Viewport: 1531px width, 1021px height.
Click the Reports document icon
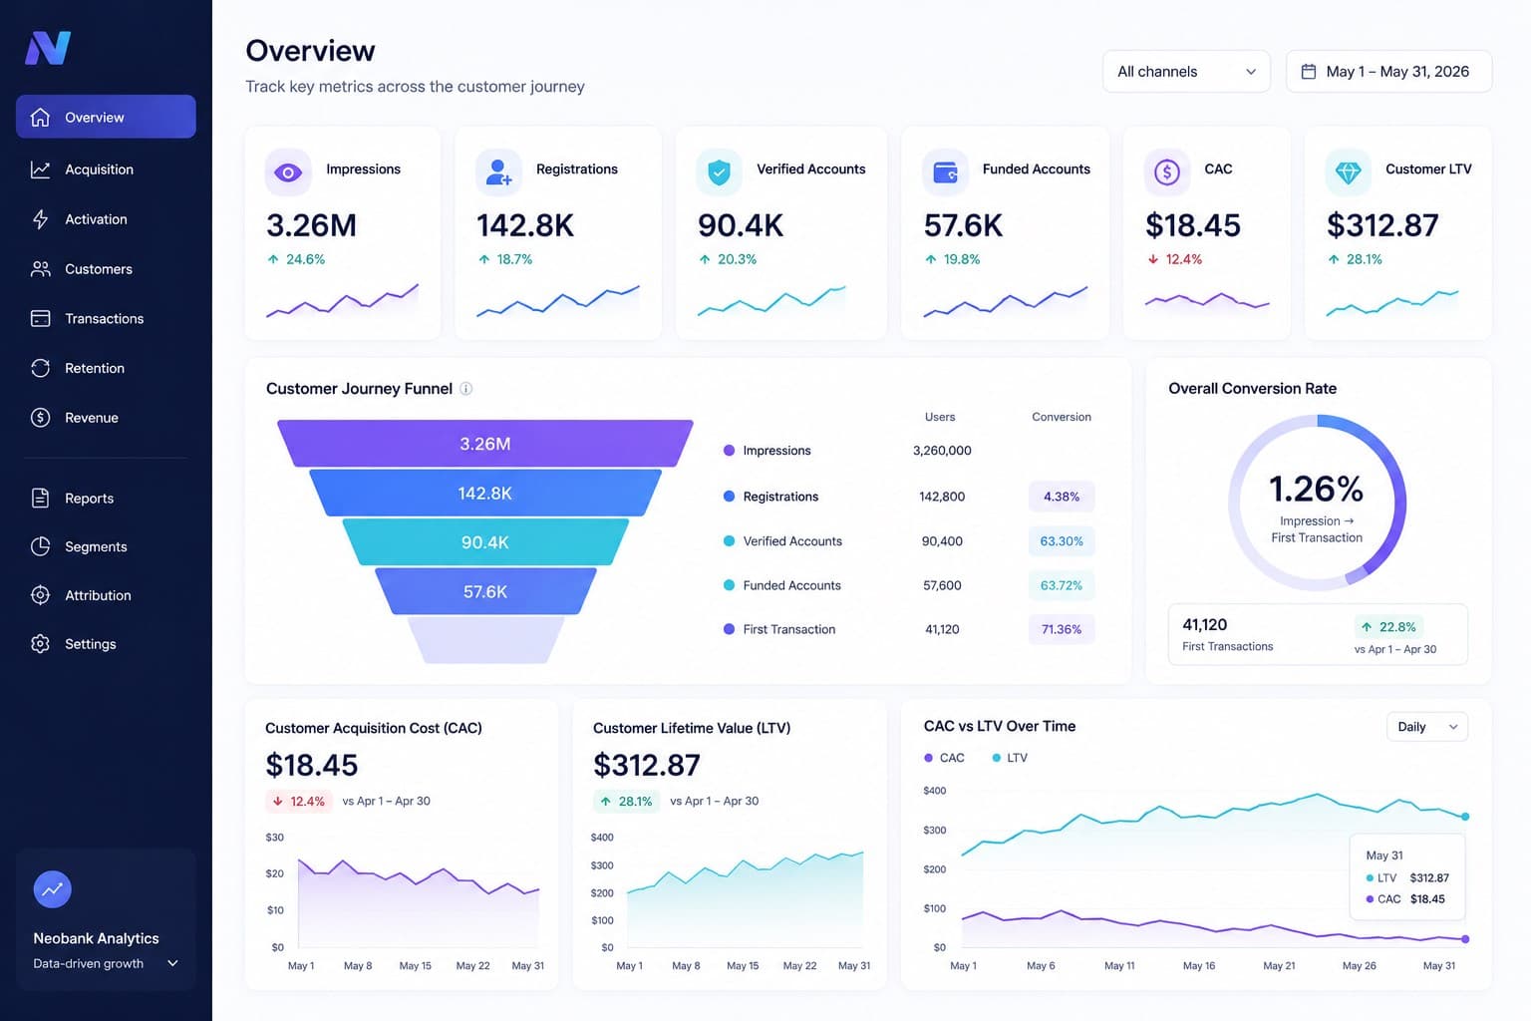pyautogui.click(x=40, y=498)
